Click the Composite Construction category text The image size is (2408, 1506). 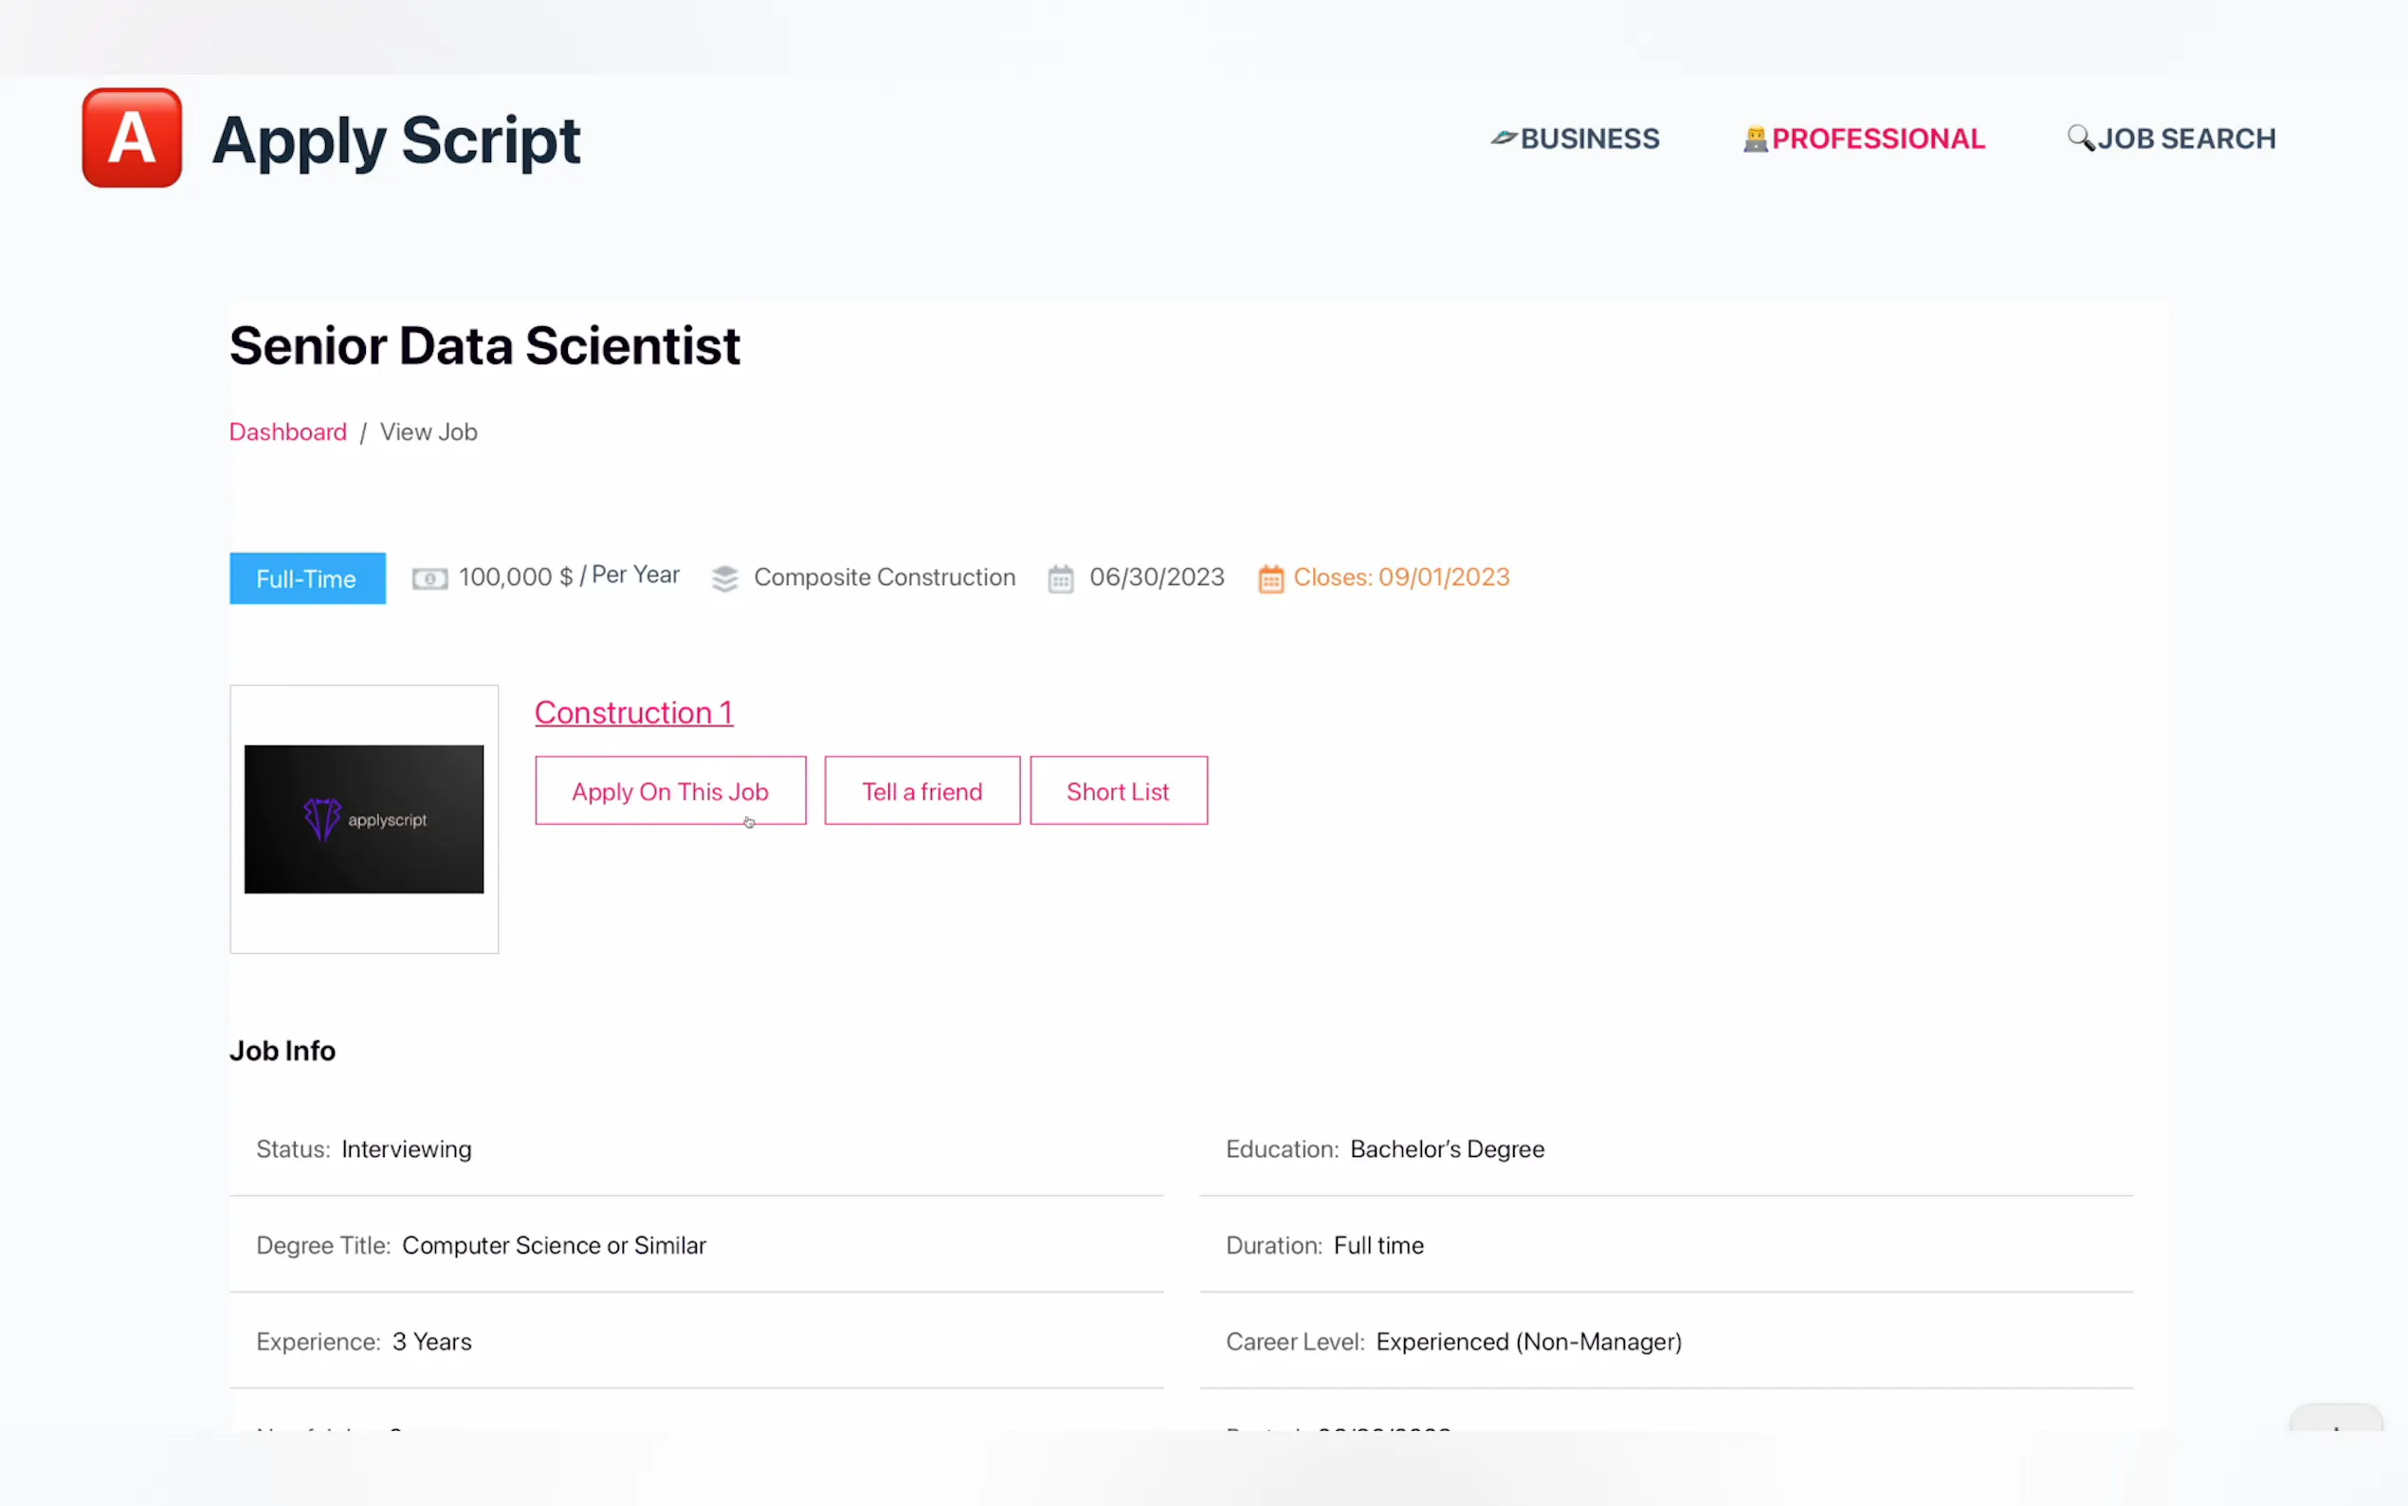(884, 578)
